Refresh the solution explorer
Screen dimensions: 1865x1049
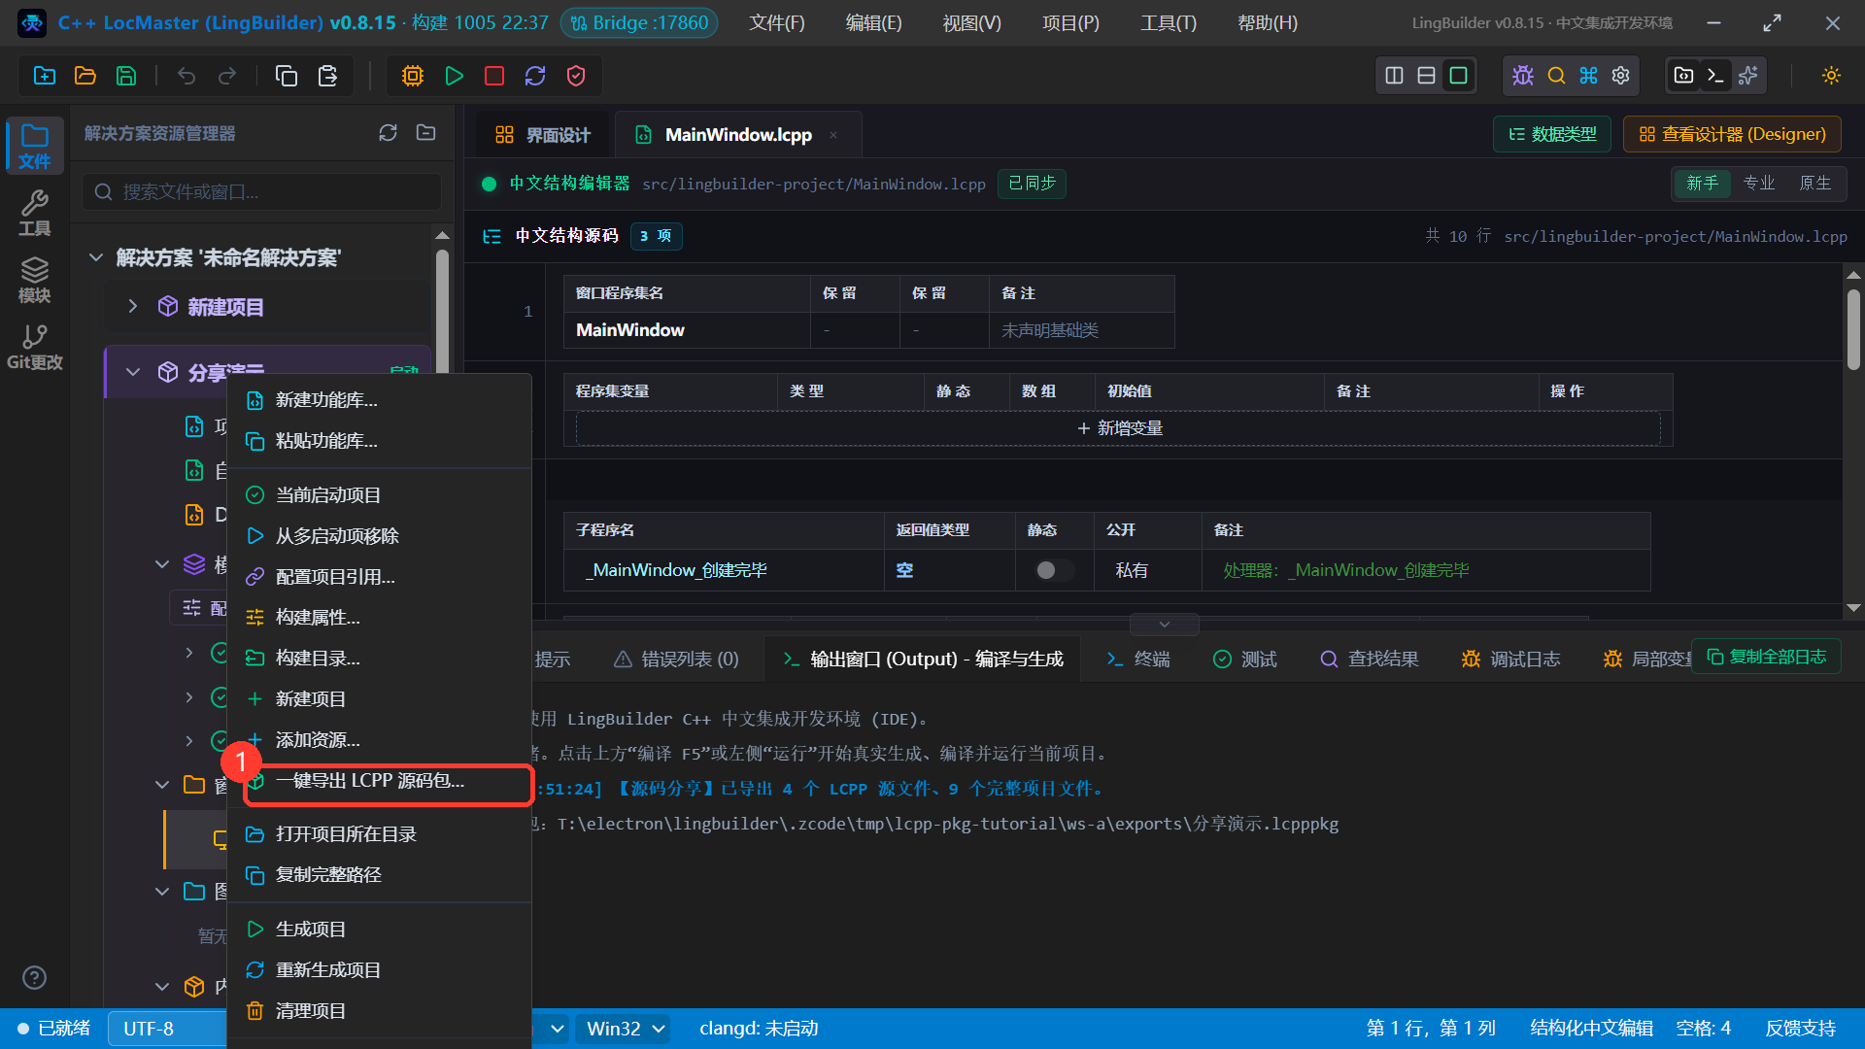tap(389, 133)
